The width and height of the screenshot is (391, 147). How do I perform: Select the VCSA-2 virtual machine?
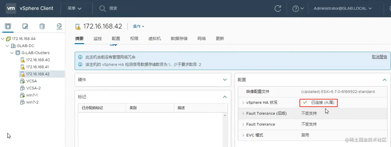click(x=33, y=88)
